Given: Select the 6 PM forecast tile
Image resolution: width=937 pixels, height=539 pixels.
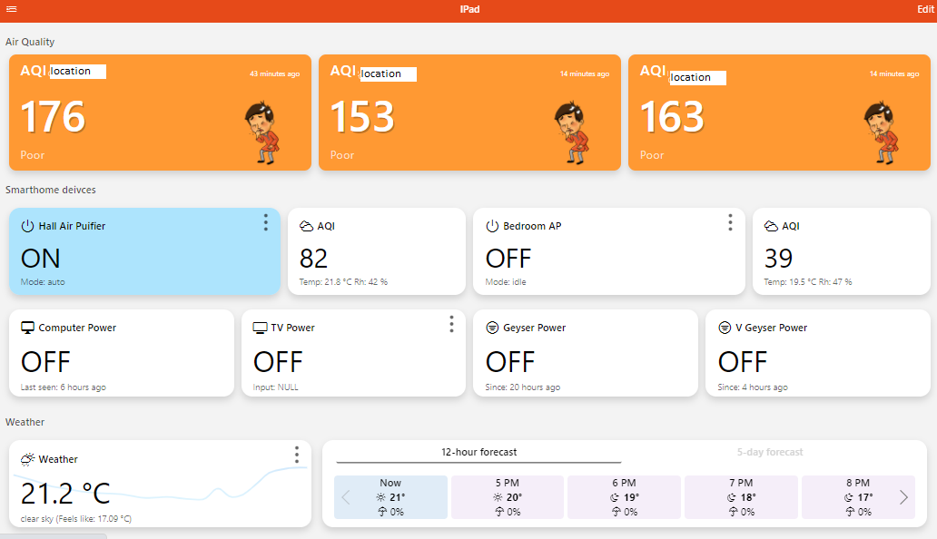Looking at the screenshot, I should pyautogui.click(x=624, y=497).
